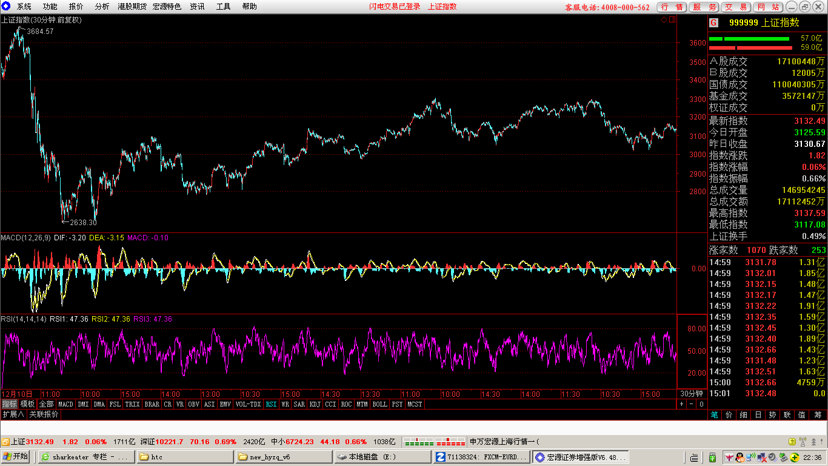Open the 系统 menu

tap(24, 7)
